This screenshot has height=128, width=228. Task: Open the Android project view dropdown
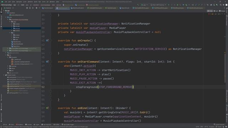9,8
